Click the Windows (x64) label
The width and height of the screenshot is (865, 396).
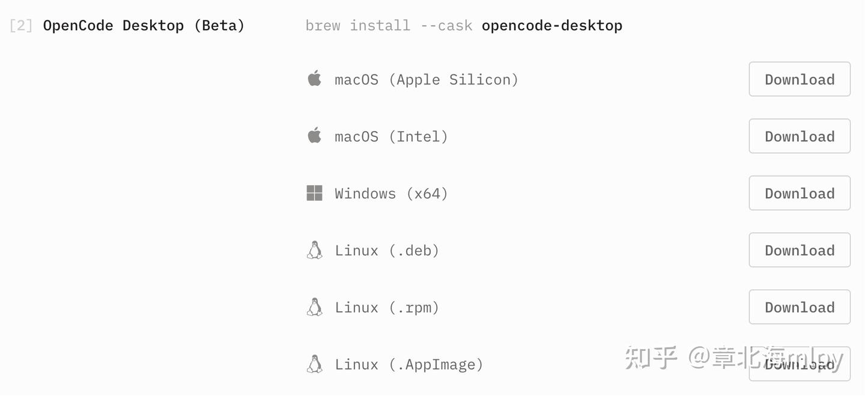(391, 194)
